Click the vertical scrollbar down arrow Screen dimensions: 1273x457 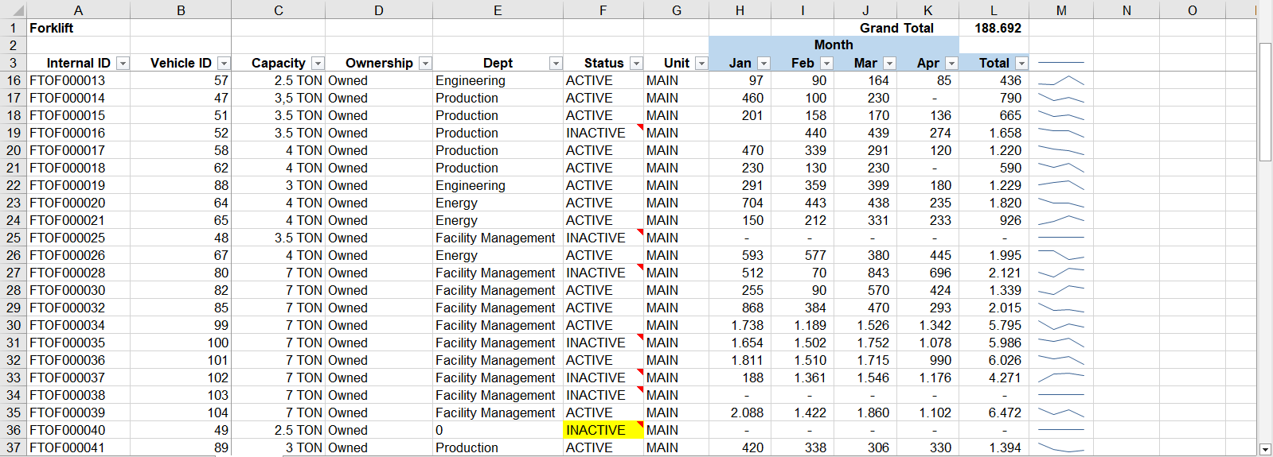coord(1265,449)
